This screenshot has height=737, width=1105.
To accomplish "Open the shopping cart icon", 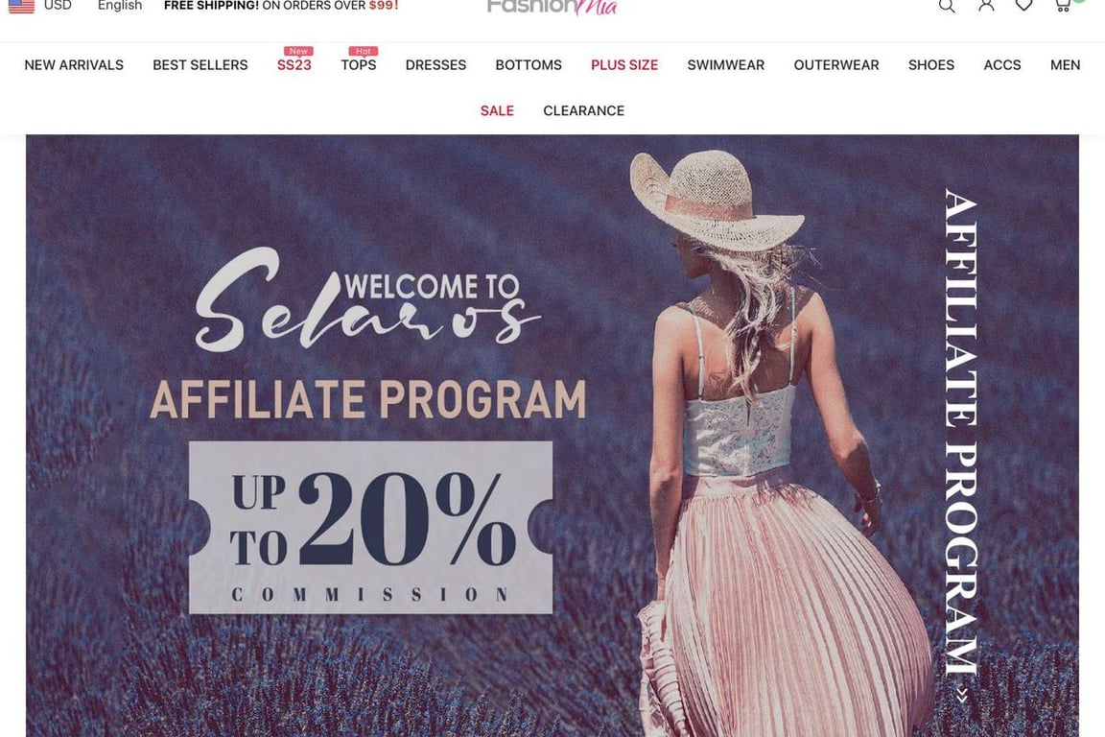I will click(x=1062, y=5).
